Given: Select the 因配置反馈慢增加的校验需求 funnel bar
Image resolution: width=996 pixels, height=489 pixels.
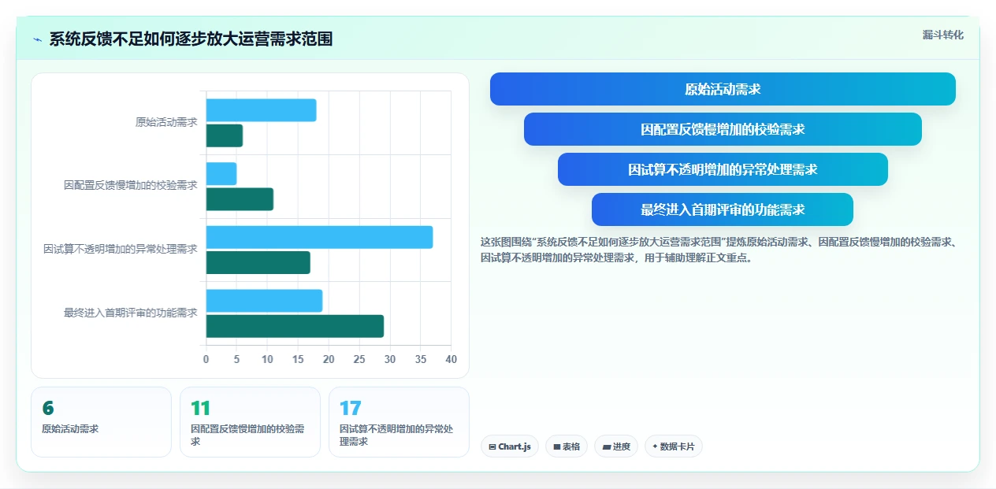Looking at the screenshot, I should [x=723, y=129].
